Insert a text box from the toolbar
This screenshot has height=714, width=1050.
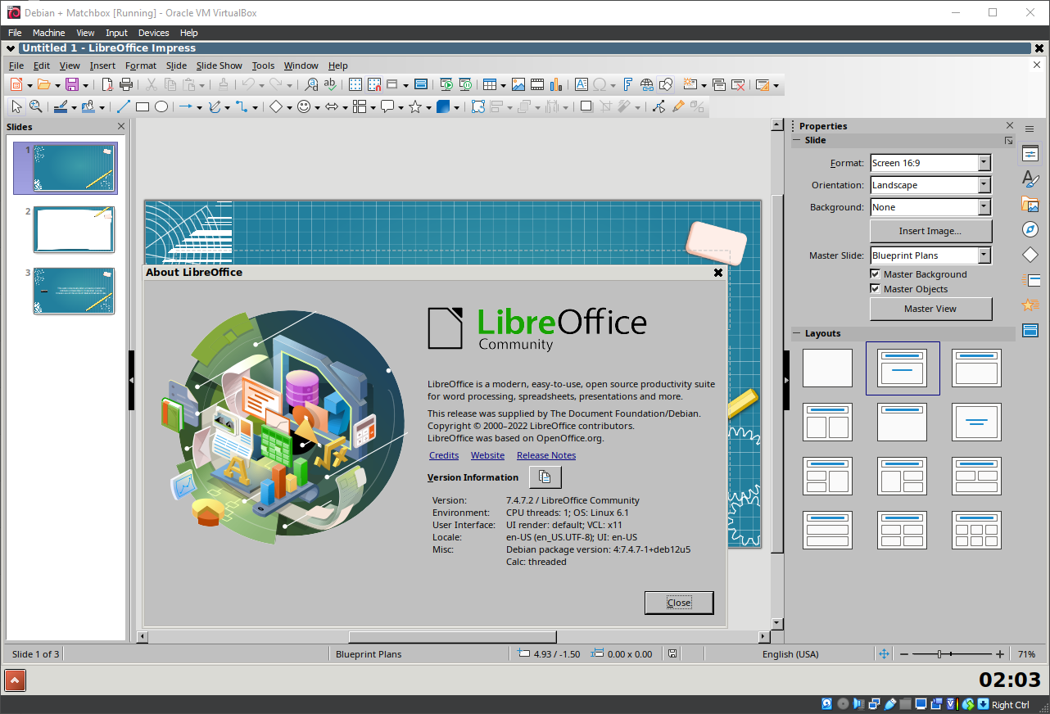582,84
